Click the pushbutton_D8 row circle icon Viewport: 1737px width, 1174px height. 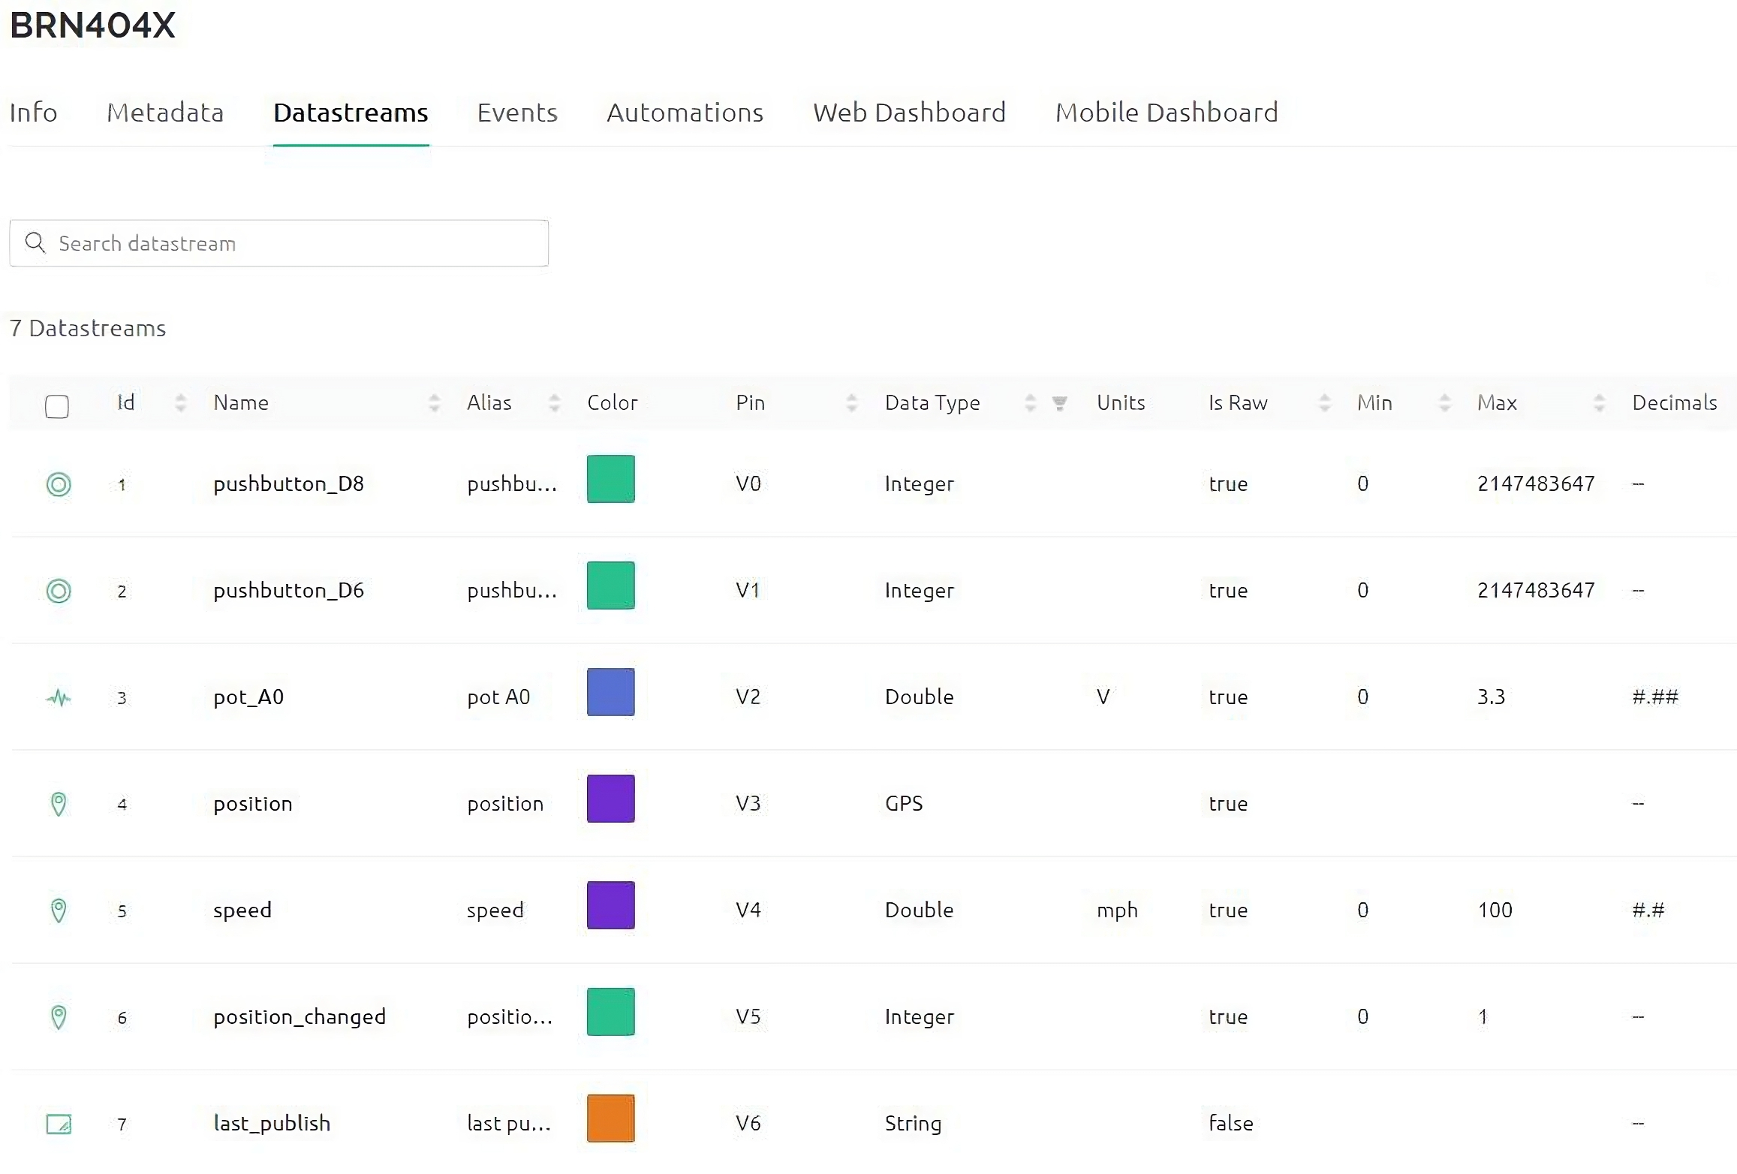pos(59,484)
